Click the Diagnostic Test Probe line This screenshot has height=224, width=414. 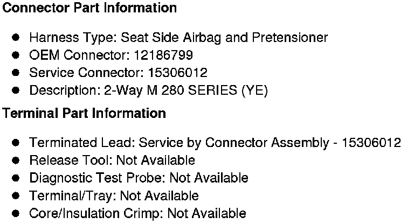(x=139, y=178)
